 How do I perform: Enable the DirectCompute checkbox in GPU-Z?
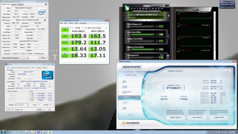(x=34, y=54)
